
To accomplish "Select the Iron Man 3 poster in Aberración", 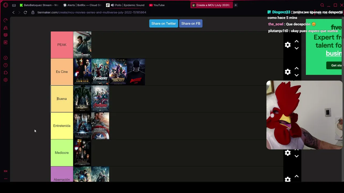I will [x=82, y=174].
